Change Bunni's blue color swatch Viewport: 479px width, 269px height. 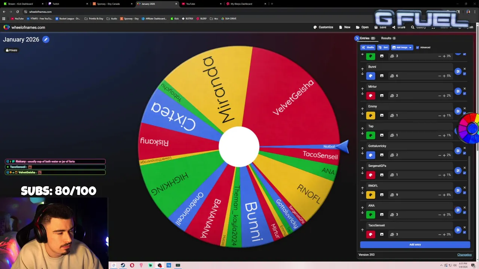pos(370,76)
